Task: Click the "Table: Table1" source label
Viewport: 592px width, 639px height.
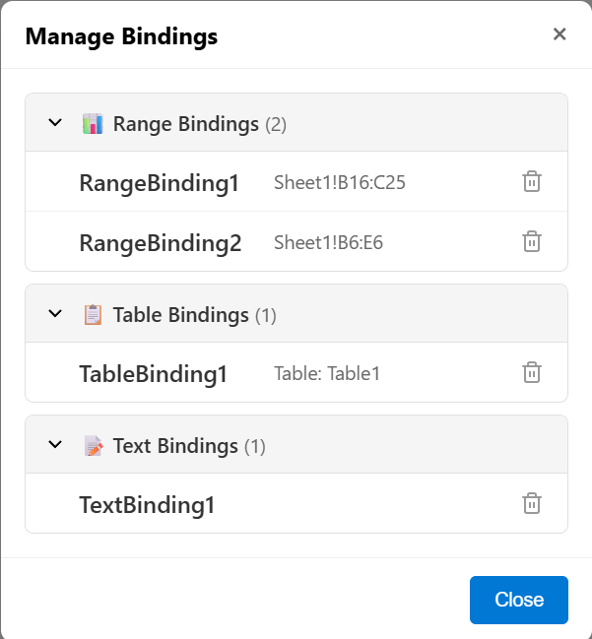Action: pyautogui.click(x=326, y=374)
